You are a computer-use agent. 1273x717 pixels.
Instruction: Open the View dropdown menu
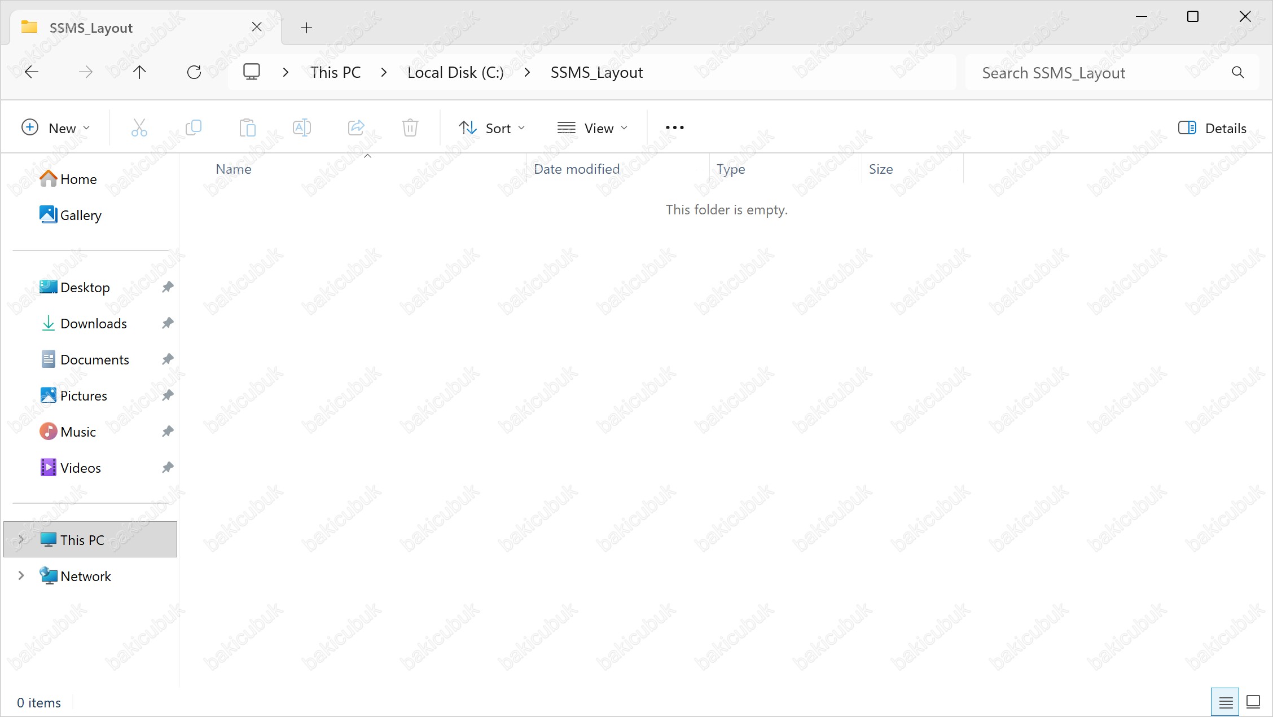(592, 128)
